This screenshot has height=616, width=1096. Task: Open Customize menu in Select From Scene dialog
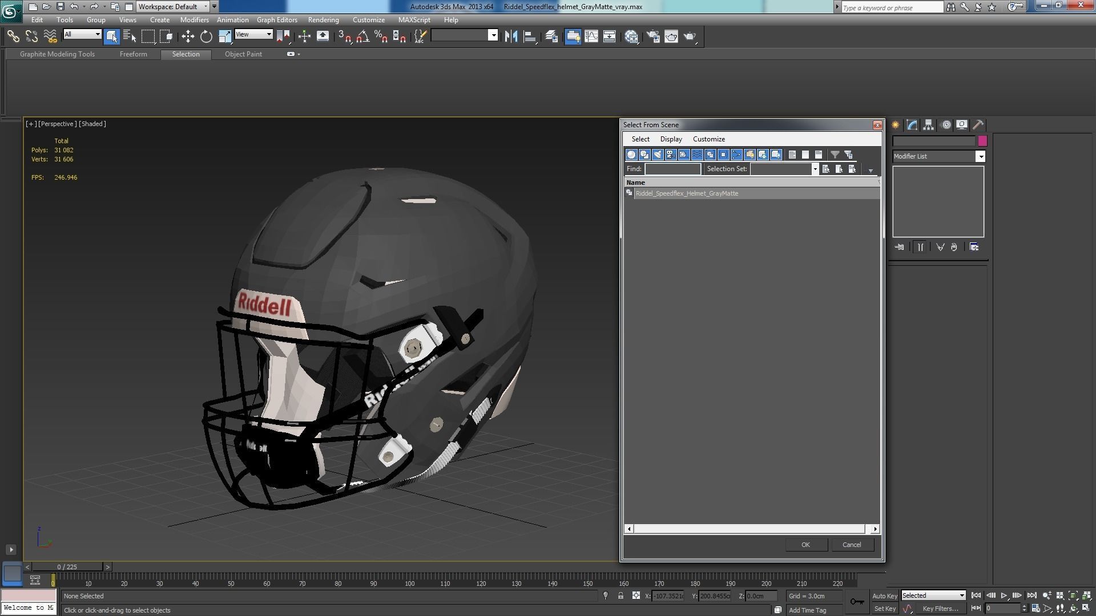pyautogui.click(x=708, y=139)
